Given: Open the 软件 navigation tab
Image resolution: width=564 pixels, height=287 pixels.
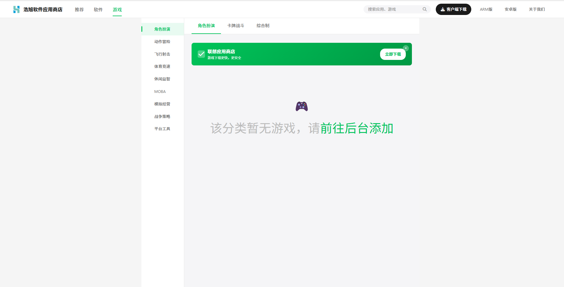Looking at the screenshot, I should pos(98,9).
